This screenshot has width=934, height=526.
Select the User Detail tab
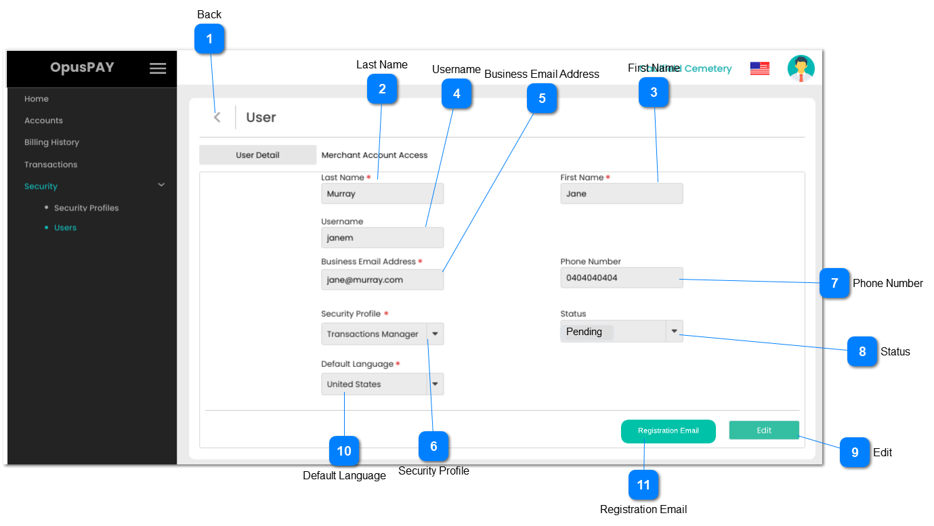pyautogui.click(x=257, y=155)
